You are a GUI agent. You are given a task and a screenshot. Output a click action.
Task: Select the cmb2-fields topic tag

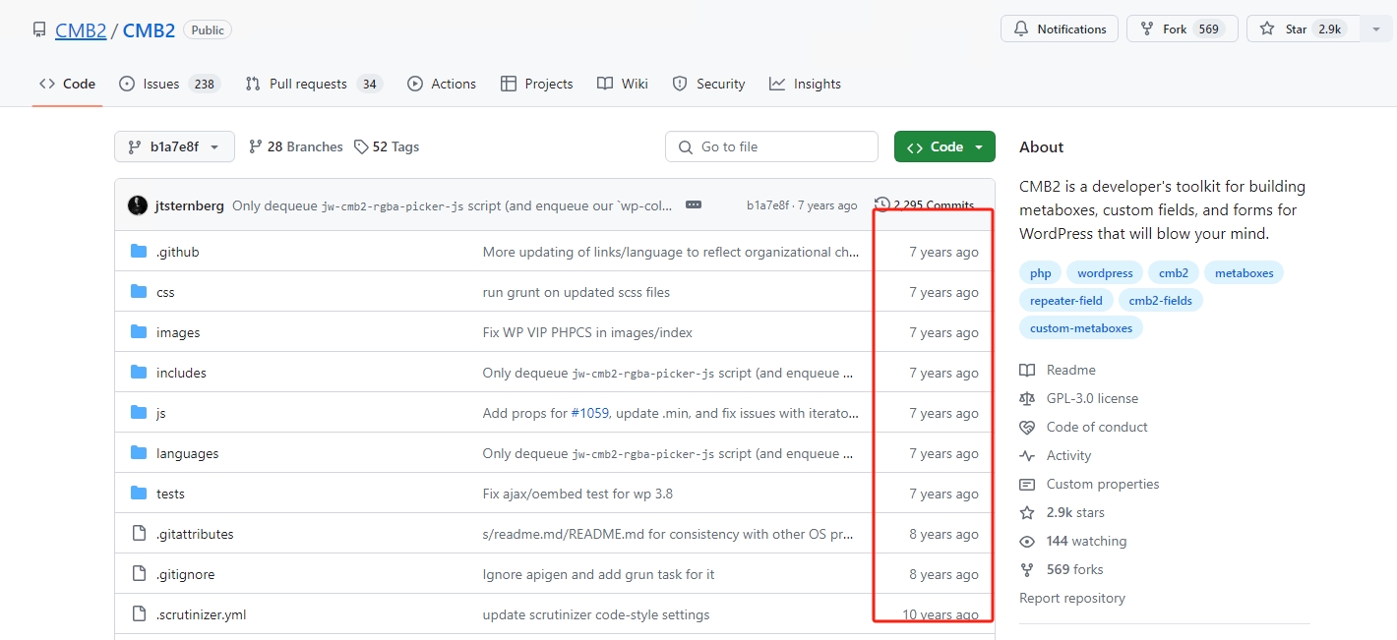tap(1161, 301)
